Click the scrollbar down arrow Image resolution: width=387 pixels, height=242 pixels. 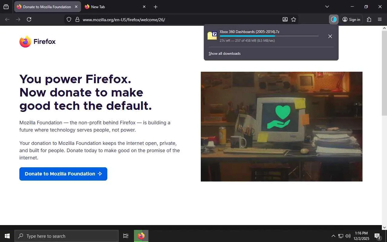[x=384, y=227]
